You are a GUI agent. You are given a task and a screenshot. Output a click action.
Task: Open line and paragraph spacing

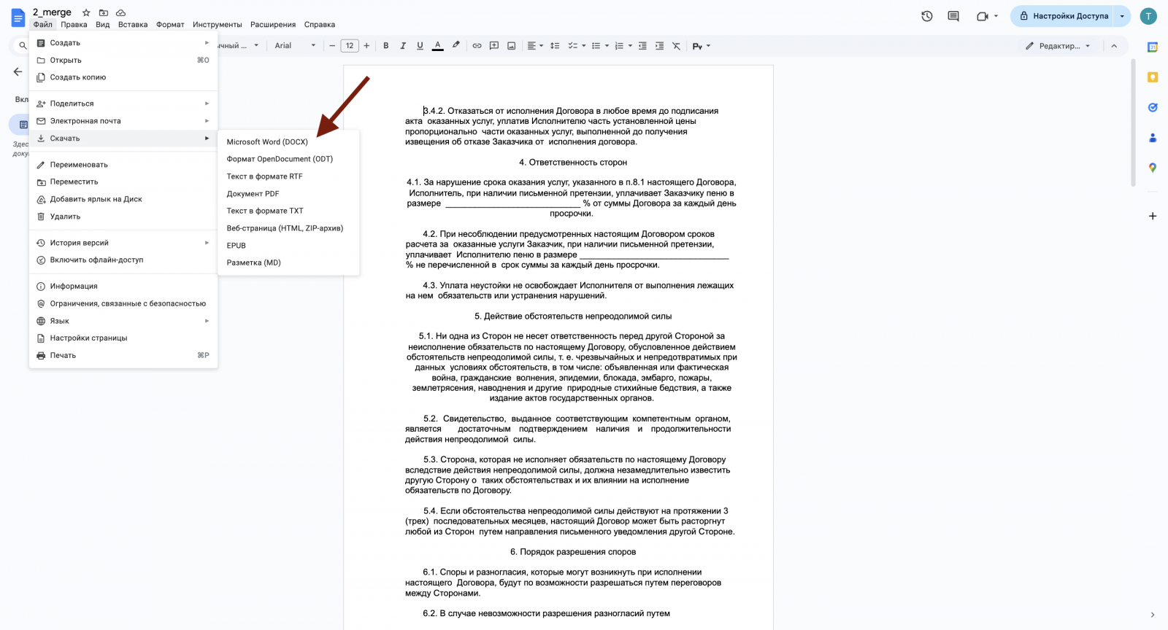[555, 46]
